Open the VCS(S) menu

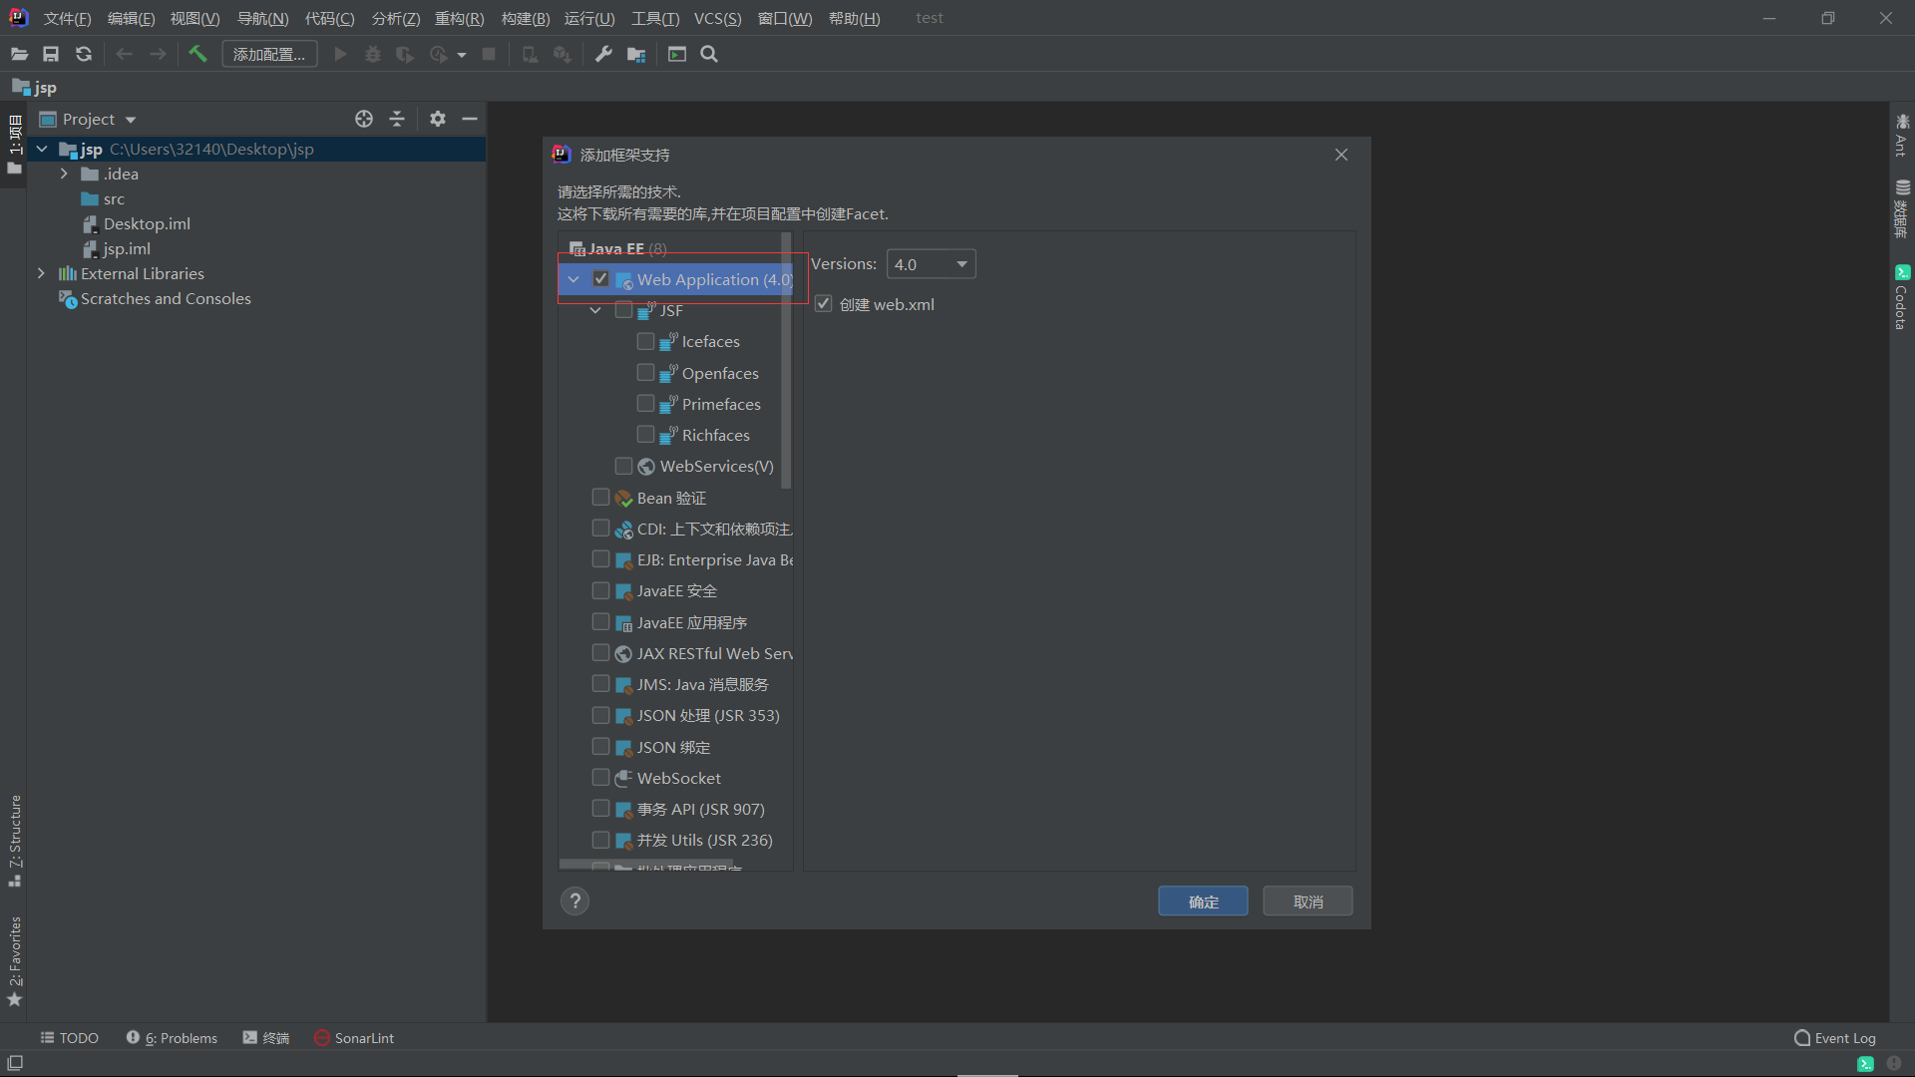pyautogui.click(x=717, y=18)
